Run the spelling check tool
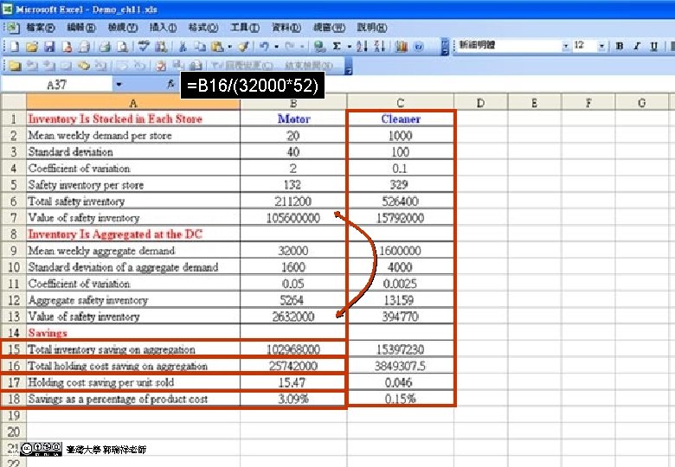This screenshot has width=675, height=467. tap(144, 47)
